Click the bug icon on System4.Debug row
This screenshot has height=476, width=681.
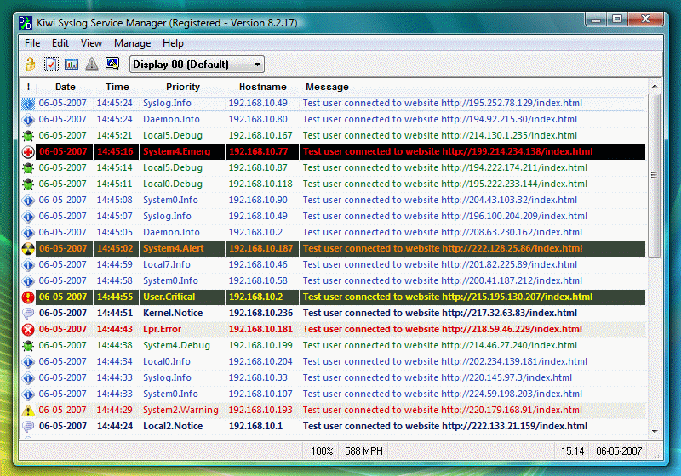click(x=28, y=345)
